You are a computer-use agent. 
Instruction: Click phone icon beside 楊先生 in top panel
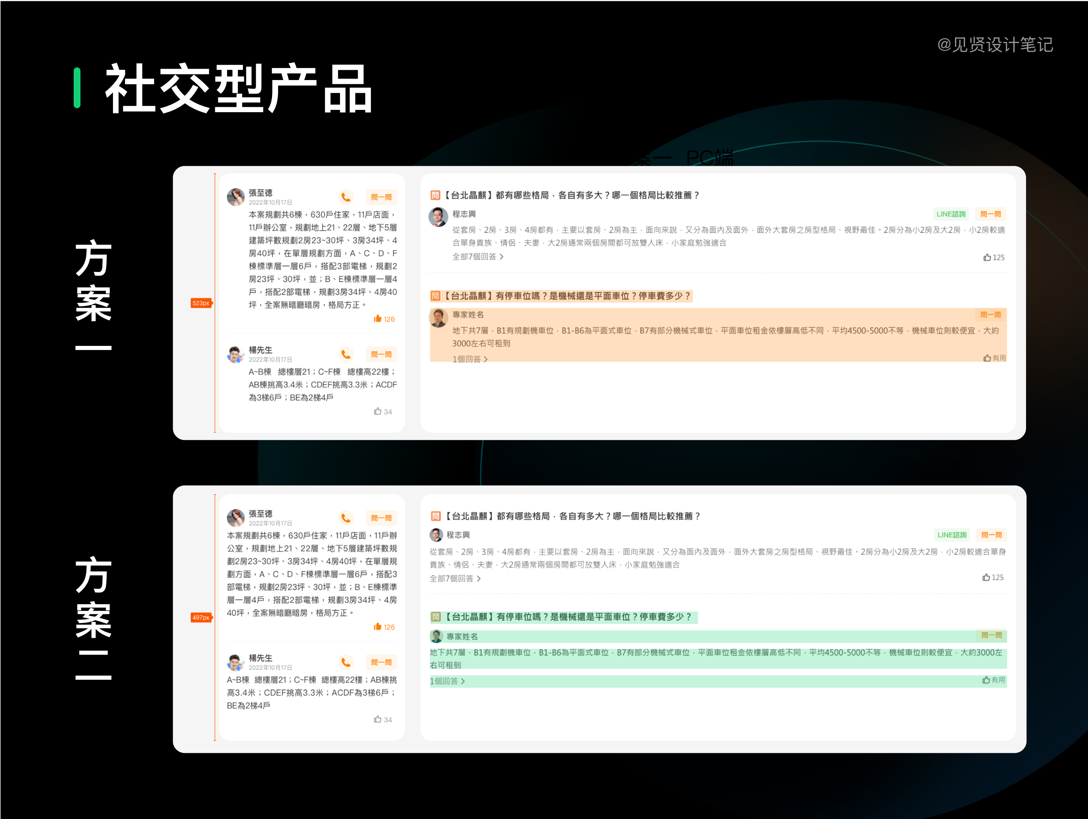coord(346,355)
